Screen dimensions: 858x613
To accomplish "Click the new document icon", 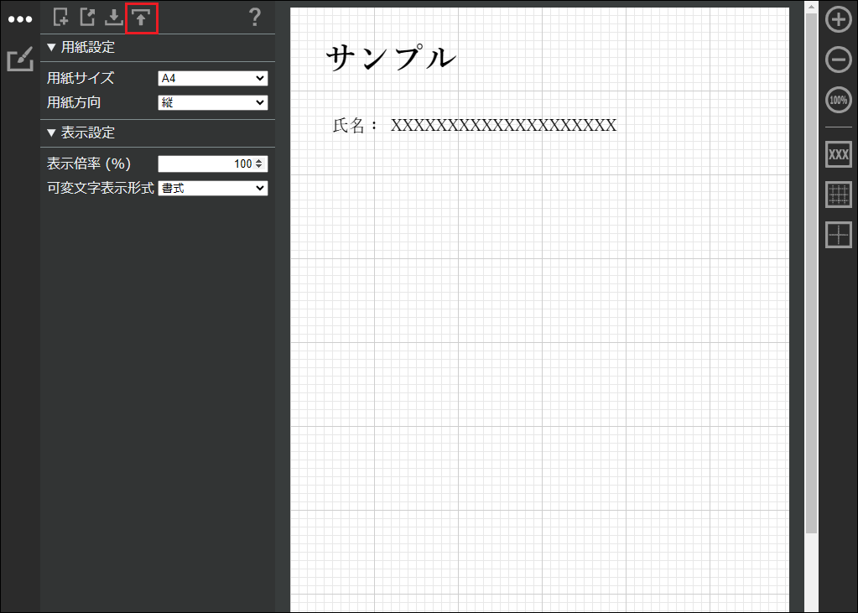I will pos(60,17).
